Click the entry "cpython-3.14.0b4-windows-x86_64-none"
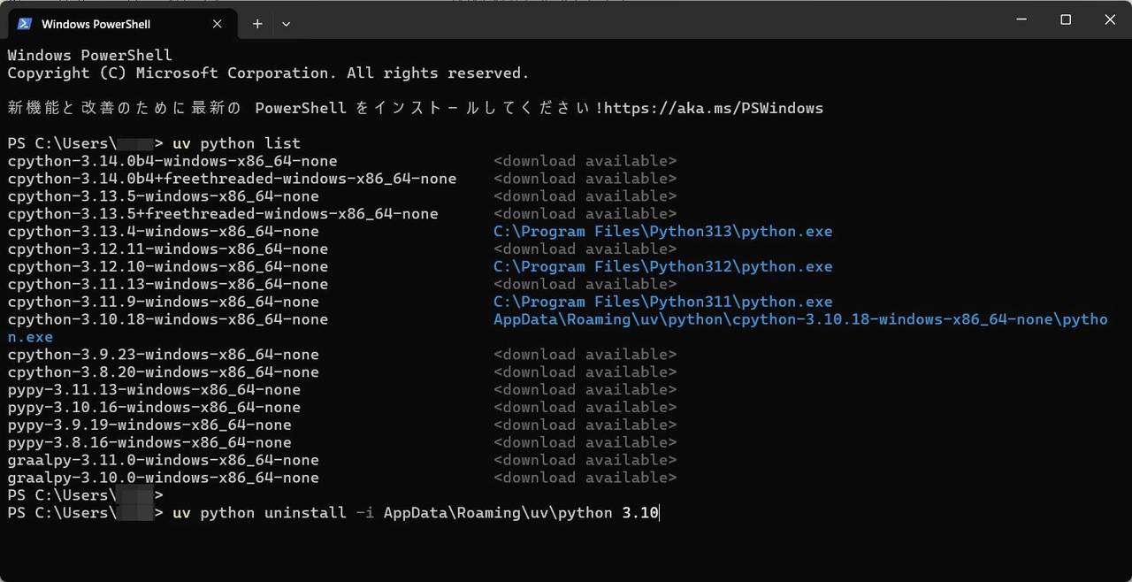The width and height of the screenshot is (1132, 582). [x=172, y=161]
